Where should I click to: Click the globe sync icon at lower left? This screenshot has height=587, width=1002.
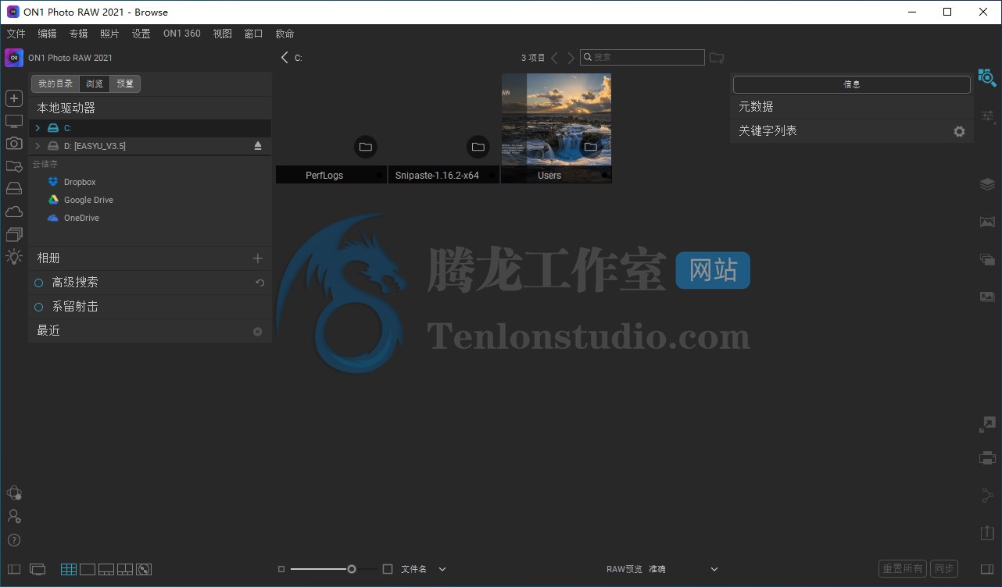tap(14, 493)
